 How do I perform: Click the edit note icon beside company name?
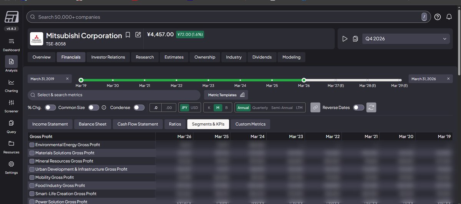[x=138, y=35]
